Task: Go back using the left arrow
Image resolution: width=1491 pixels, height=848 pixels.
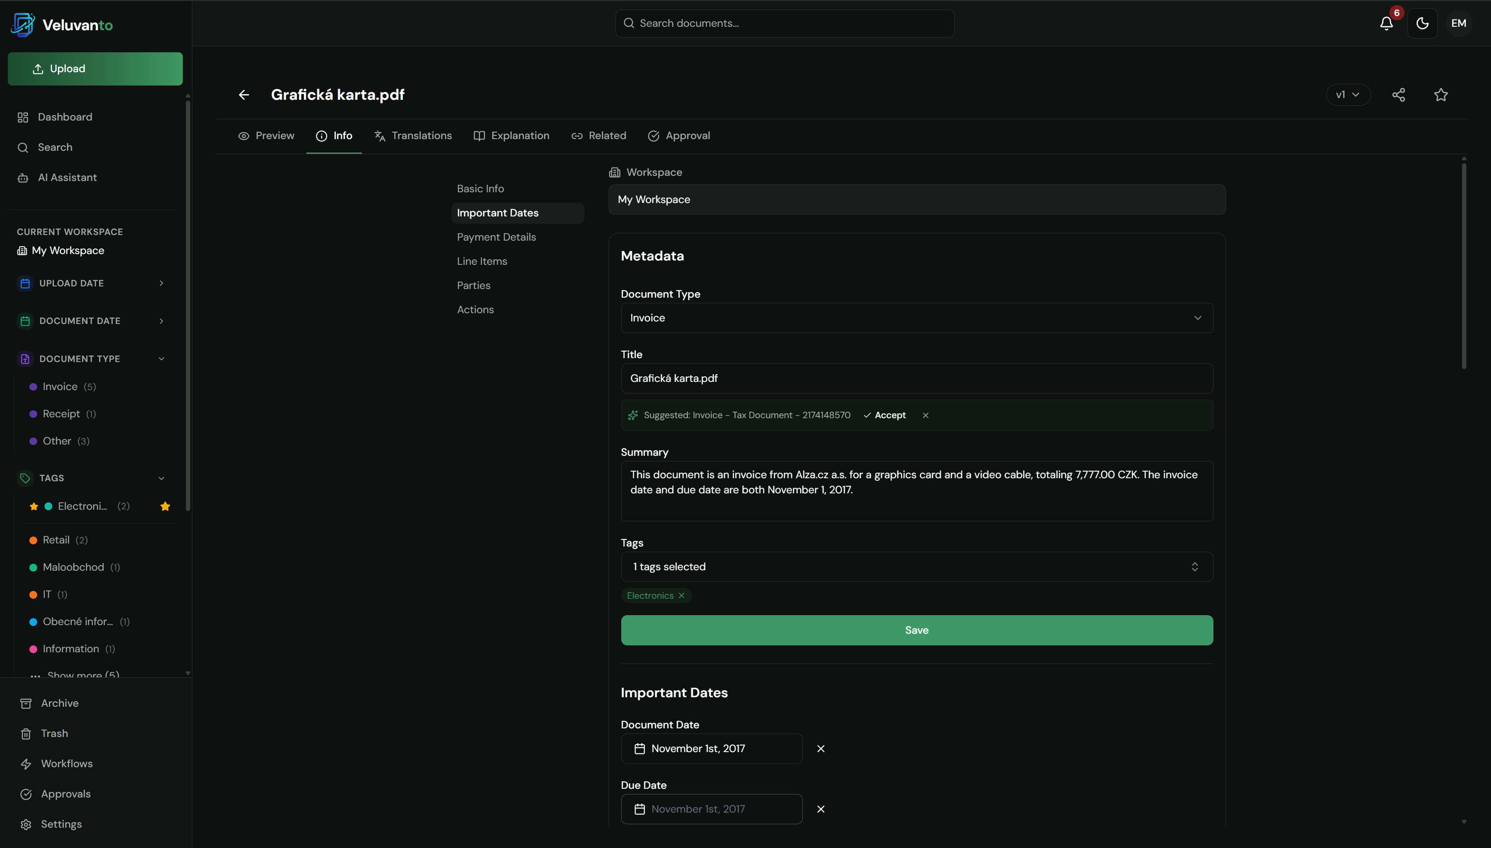Action: (243, 95)
